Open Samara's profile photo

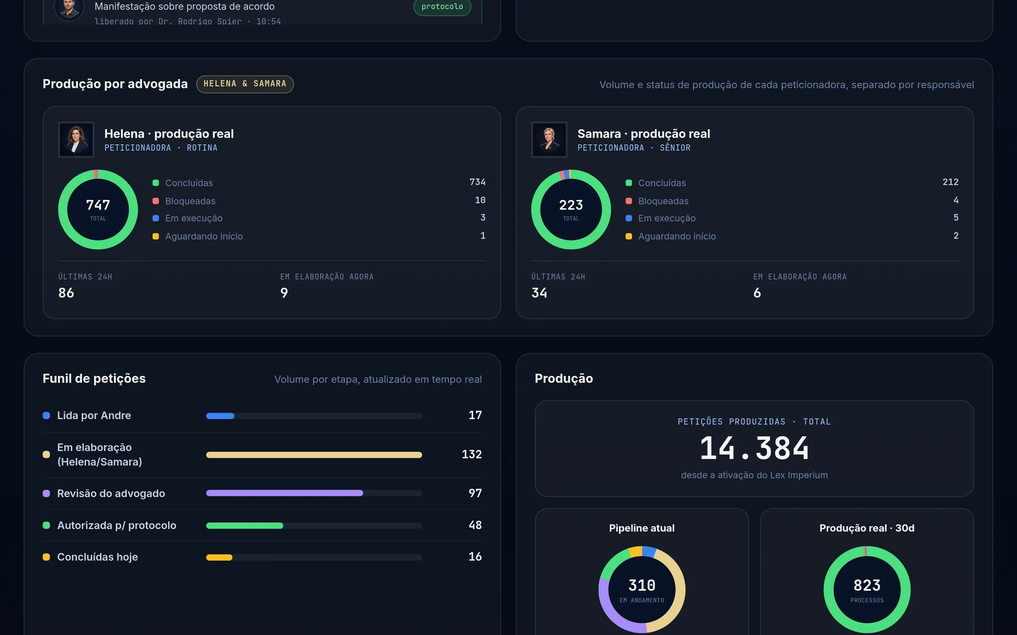[x=549, y=139]
